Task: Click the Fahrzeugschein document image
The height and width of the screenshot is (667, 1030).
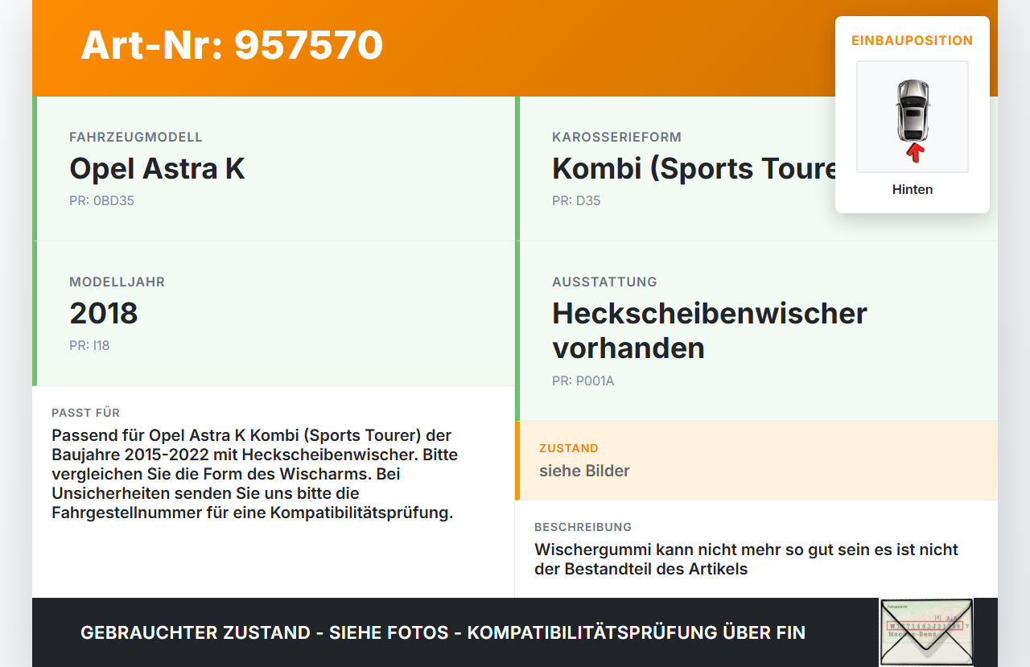Action: (x=925, y=632)
